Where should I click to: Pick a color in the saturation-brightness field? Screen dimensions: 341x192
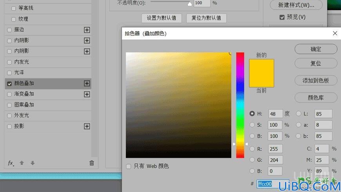point(179,105)
